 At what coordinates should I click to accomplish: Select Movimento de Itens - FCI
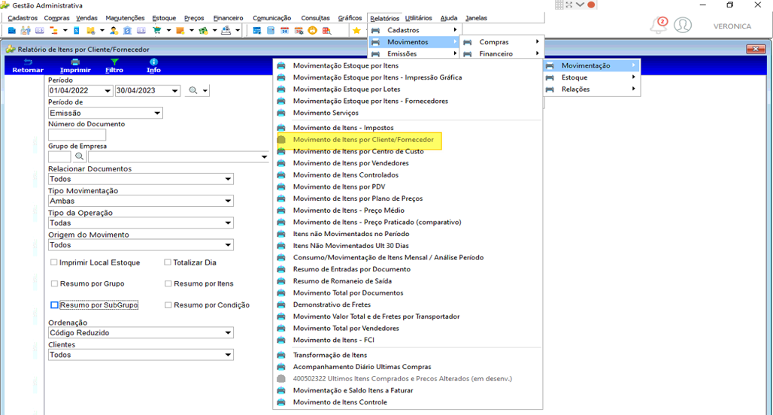334,340
